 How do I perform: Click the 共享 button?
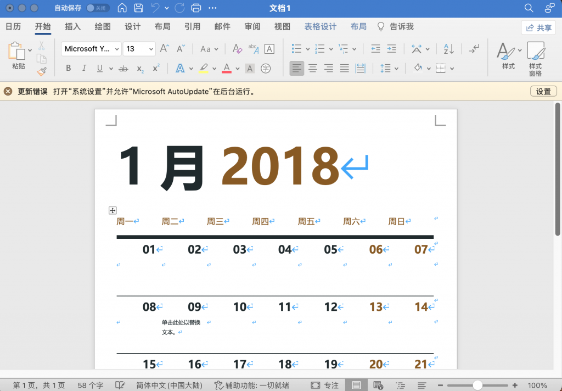click(x=538, y=27)
